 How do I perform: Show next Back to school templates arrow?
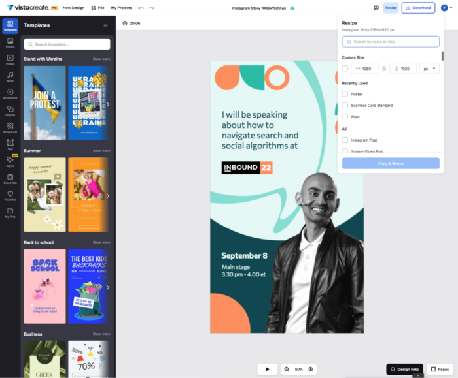click(x=108, y=287)
